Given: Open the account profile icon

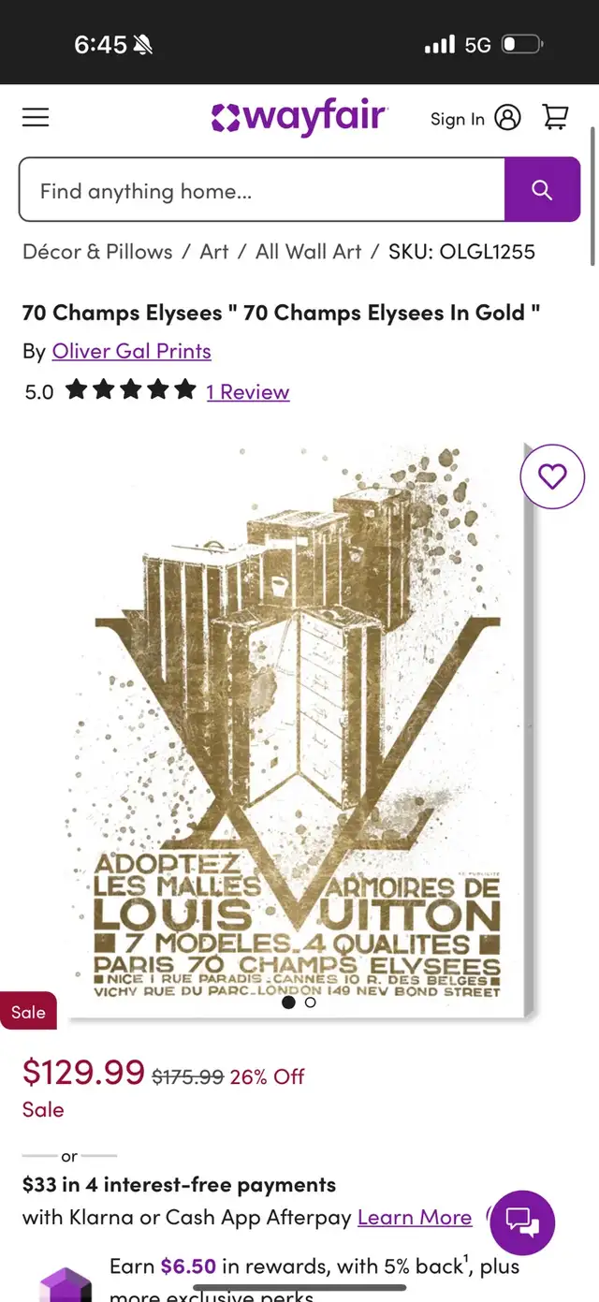Looking at the screenshot, I should pyautogui.click(x=508, y=118).
